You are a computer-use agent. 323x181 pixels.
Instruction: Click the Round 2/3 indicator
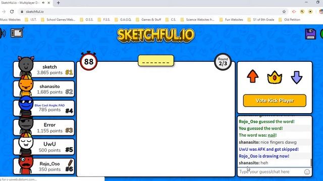pyautogui.click(x=223, y=61)
